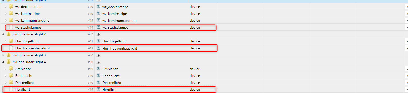
Task: Click the wz_studiolampe file icon
Action: tap(11, 27)
